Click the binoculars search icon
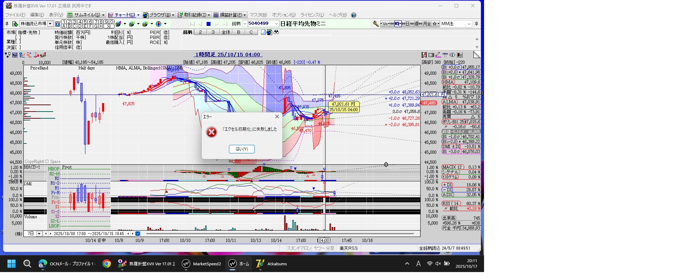Viewport: 697px width, 277px height. pos(276,32)
